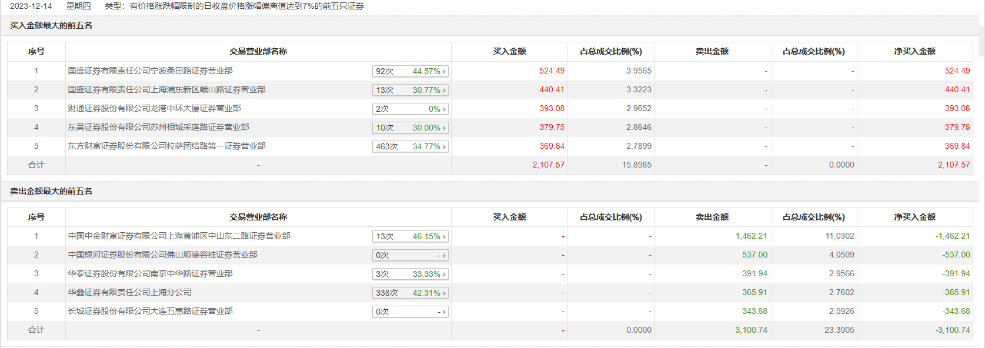Click sell amount 365.91
The image size is (985, 348).
tap(754, 292)
